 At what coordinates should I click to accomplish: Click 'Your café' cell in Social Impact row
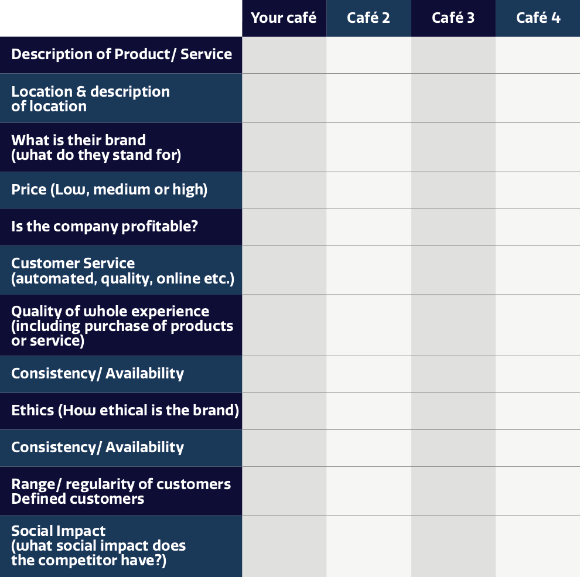285,547
